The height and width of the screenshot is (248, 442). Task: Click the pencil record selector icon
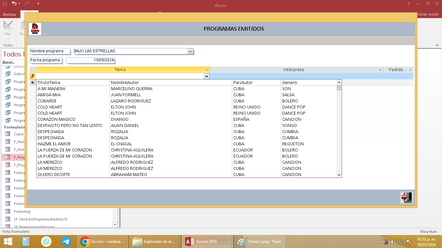(32, 76)
